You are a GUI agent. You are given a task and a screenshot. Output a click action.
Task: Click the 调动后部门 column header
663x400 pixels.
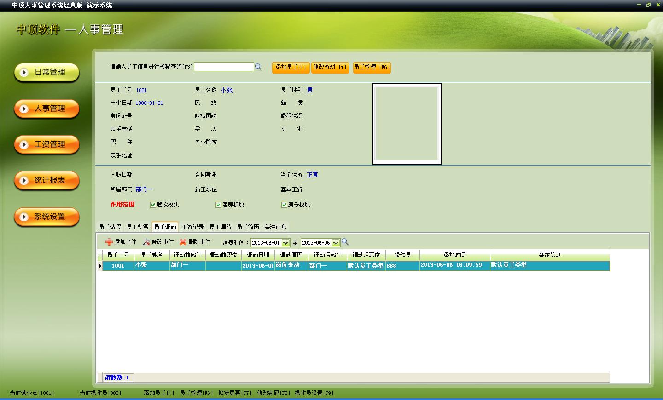[x=327, y=255]
